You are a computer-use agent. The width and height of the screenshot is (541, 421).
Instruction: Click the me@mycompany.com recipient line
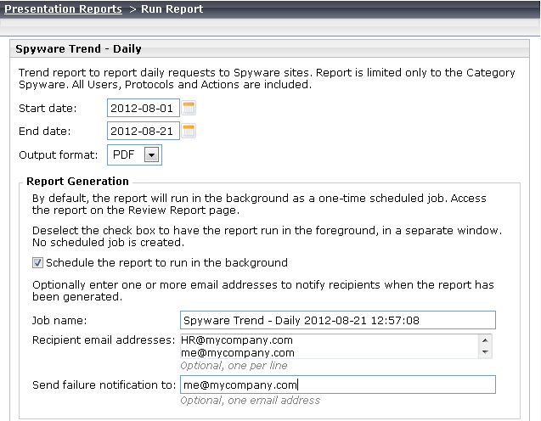point(238,353)
